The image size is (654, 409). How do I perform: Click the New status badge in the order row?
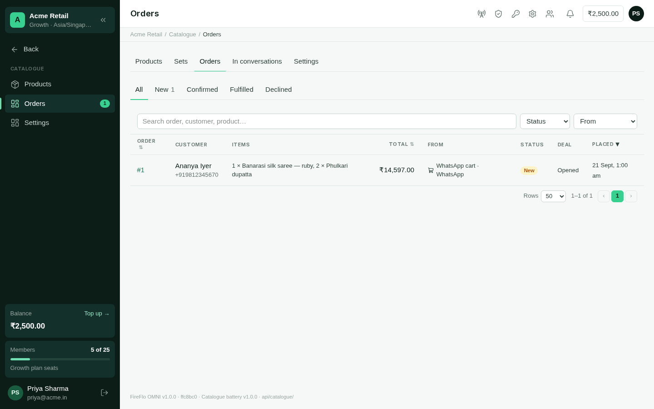tap(529, 170)
